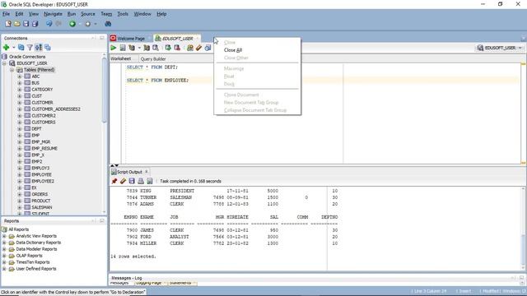Click the pin icon in Script Output toolbar
This screenshot has width=527, height=296.
point(114,181)
